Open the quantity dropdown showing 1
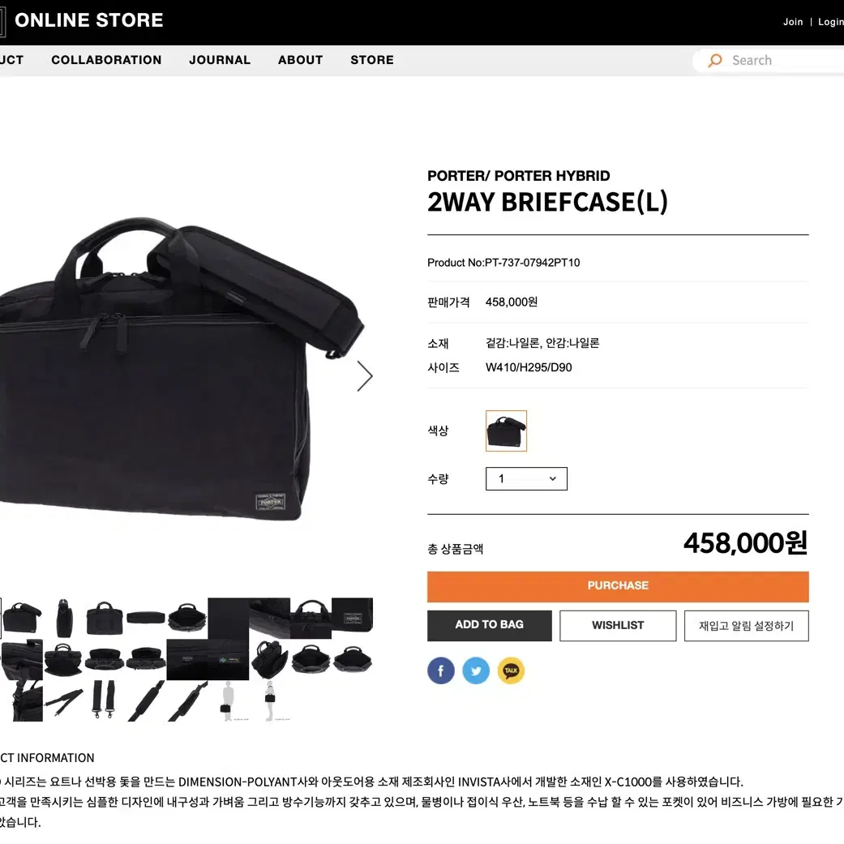The image size is (844, 844). click(x=526, y=478)
